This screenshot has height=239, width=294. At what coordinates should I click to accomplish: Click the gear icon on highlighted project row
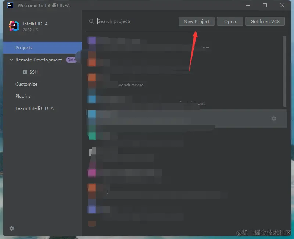pos(274,118)
